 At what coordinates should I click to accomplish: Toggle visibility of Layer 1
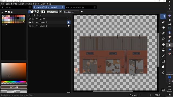30,26
